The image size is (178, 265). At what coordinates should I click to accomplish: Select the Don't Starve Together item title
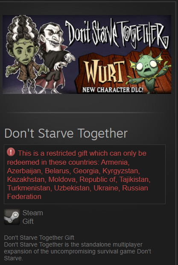[x=66, y=133]
